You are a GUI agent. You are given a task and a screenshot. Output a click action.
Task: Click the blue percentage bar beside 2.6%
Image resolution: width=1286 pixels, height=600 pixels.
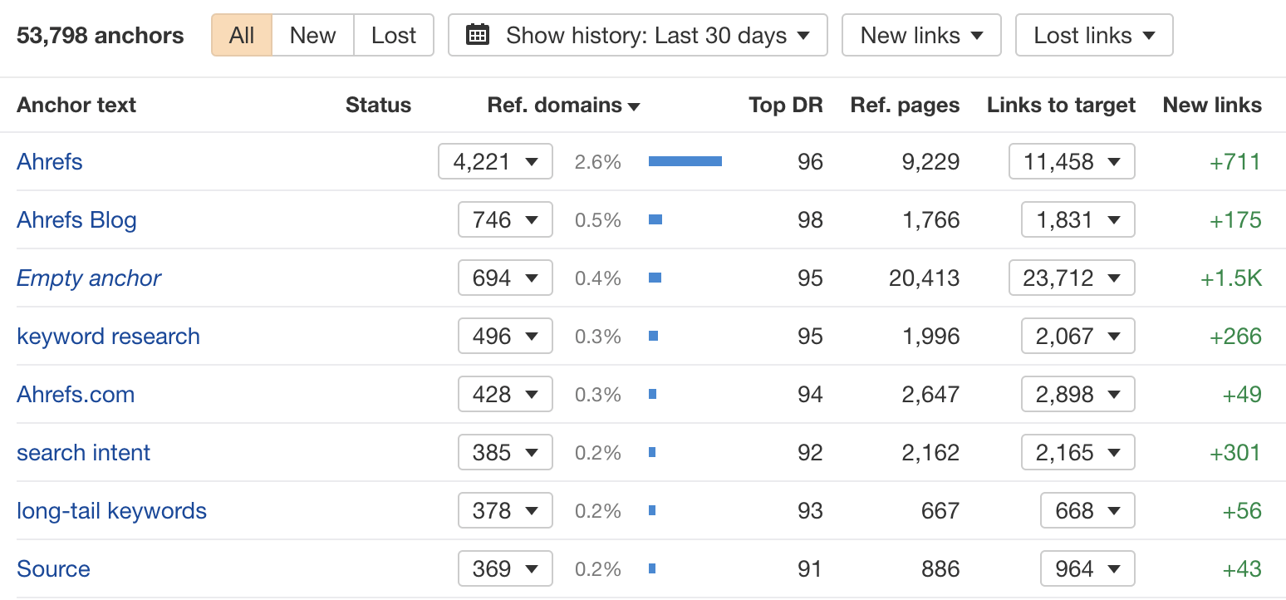[685, 160]
